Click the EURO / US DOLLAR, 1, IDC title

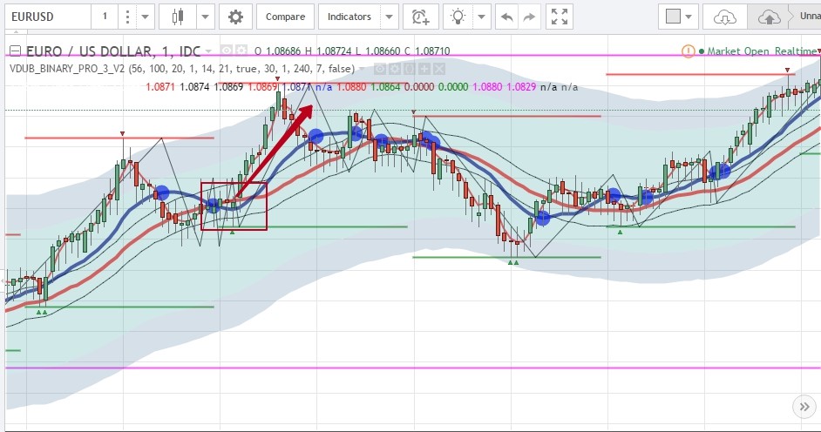click(113, 51)
